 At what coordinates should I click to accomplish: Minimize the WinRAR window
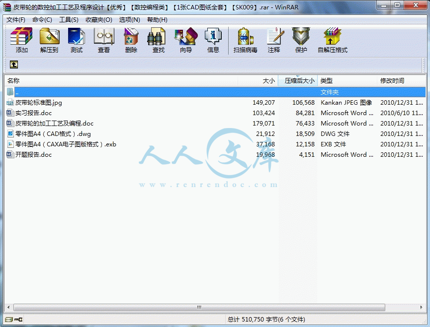(x=384, y=5)
